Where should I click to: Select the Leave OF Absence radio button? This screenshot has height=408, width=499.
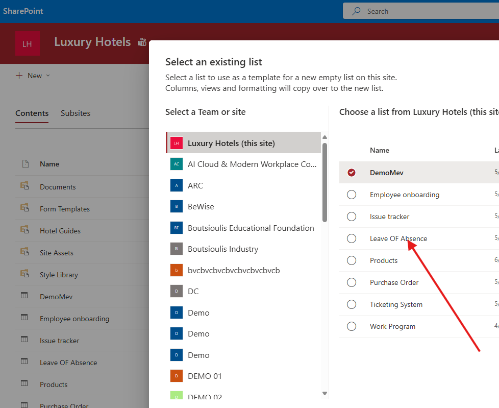(352, 238)
